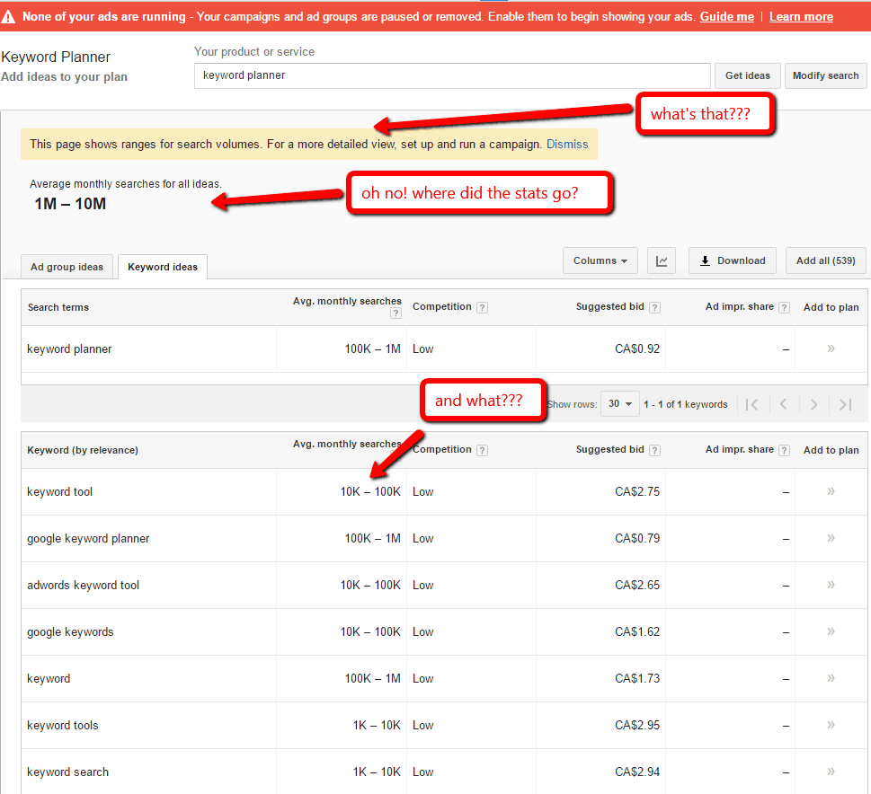
Task: Open the Suggested bid help icon
Action: click(653, 306)
